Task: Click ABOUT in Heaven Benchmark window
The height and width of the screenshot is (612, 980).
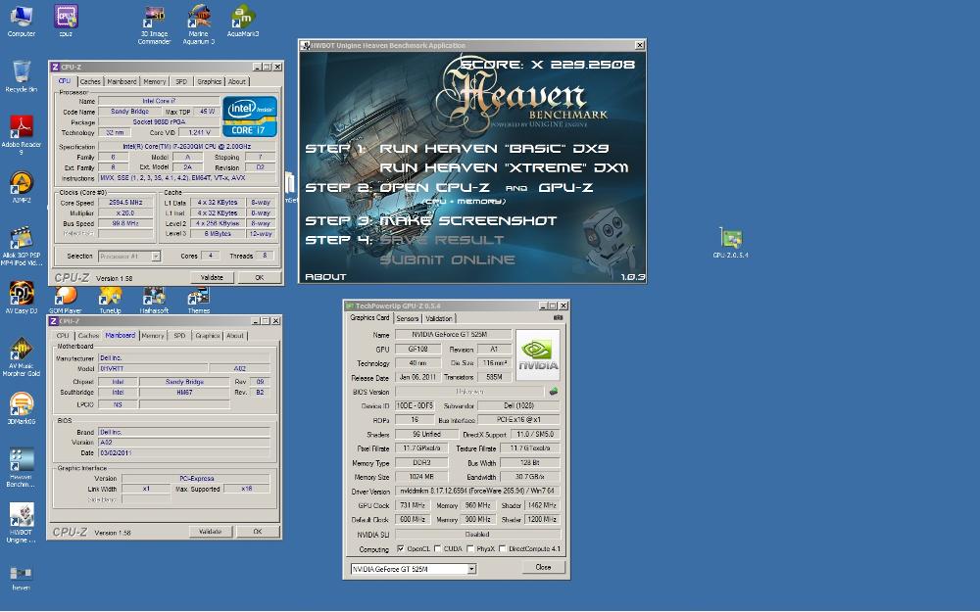Action: pos(325,277)
